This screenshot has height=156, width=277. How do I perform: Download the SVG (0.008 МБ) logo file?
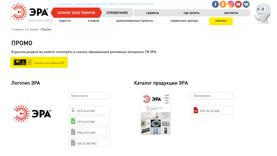click(89, 143)
